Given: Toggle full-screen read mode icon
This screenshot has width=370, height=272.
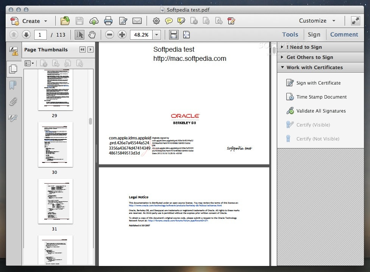Looking at the screenshot, I should click(355, 21).
